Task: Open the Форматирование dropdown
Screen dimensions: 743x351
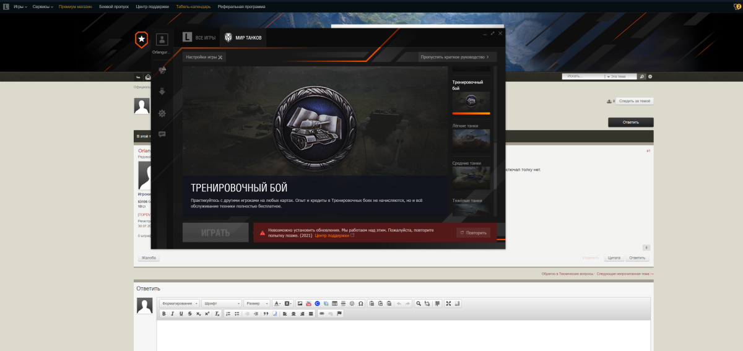Action: click(x=180, y=303)
